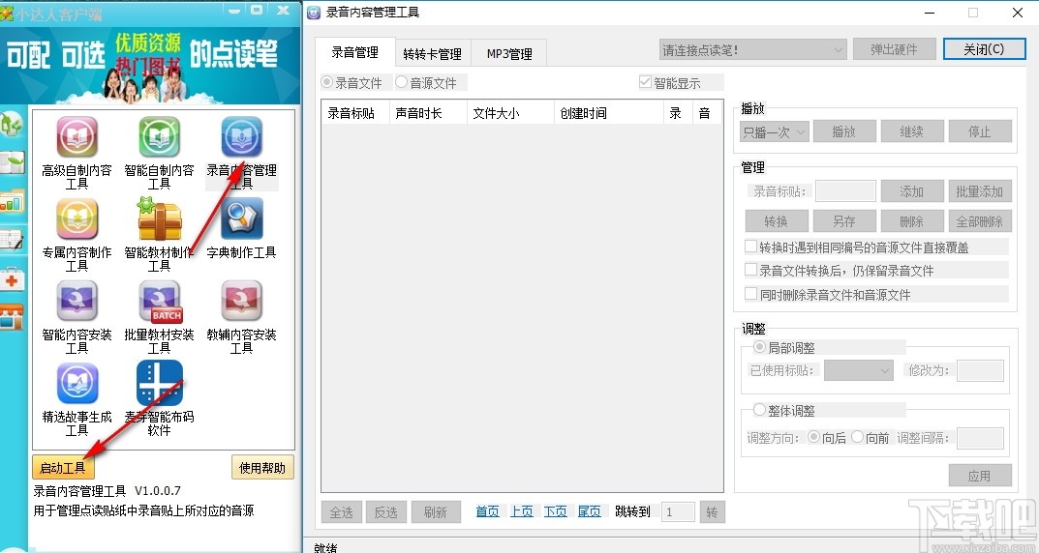Click the 停止 playback button
The height and width of the screenshot is (553, 1039).
tap(979, 131)
